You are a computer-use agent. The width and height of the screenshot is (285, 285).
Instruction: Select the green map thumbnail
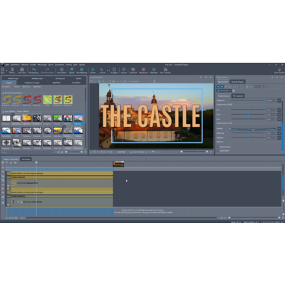pos(48,100)
